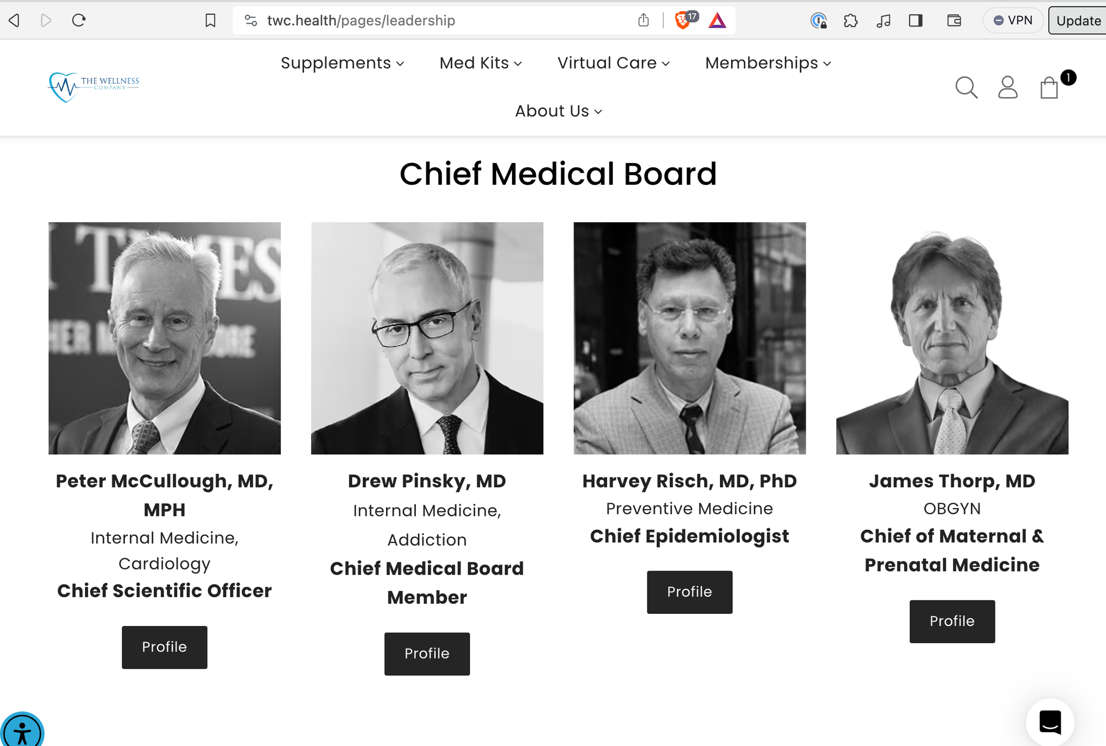Screen dimensions: 1106x746
Task: Toggle the VPN button
Action: click(x=1013, y=20)
